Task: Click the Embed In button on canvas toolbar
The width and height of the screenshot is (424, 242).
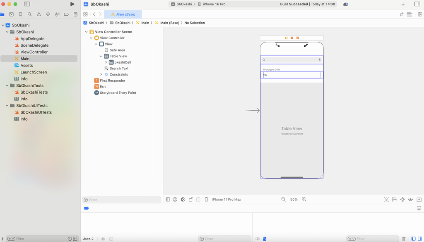Action: [419, 199]
